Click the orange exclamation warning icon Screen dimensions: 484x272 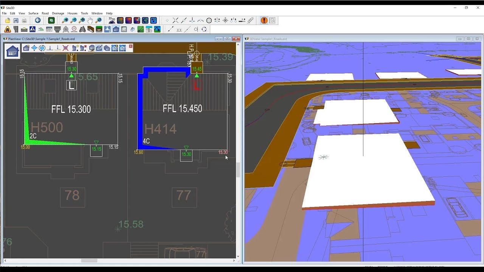(x=264, y=20)
